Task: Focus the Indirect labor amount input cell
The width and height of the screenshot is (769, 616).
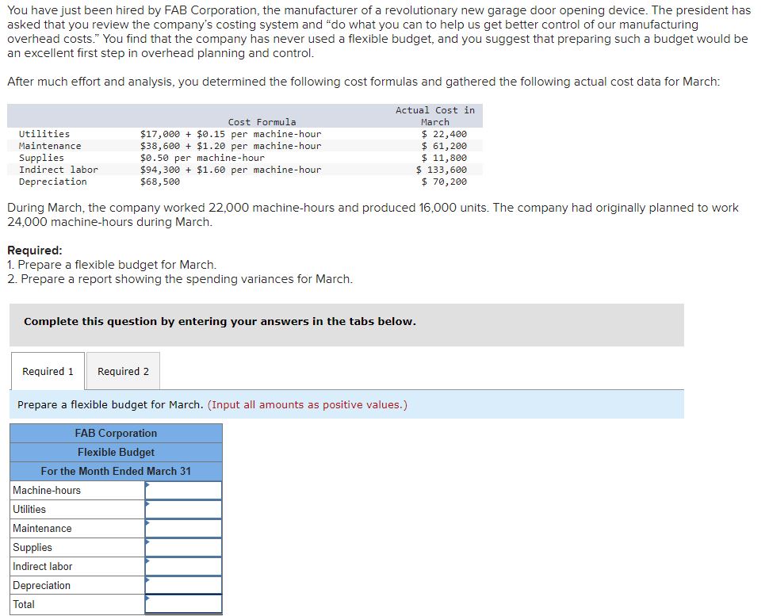Action: point(183,566)
